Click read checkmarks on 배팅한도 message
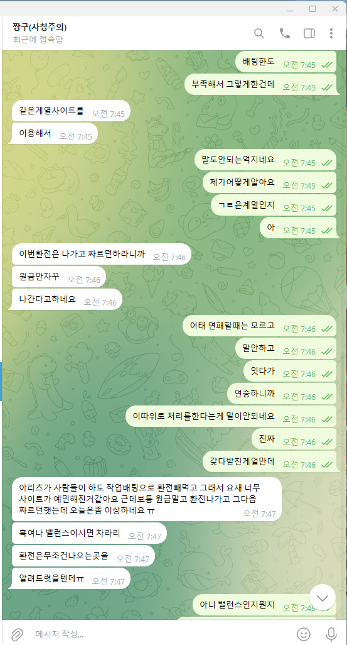347x645 pixels. pyautogui.click(x=327, y=65)
